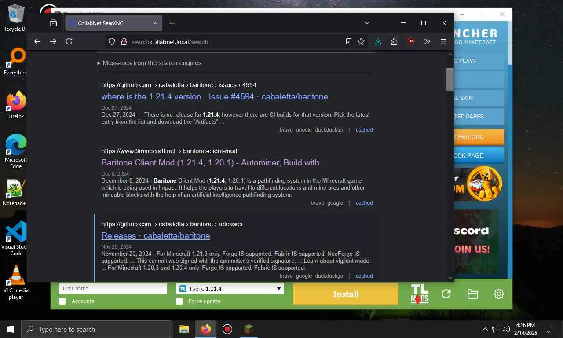Open the list all tabs chevron

pos(367,23)
